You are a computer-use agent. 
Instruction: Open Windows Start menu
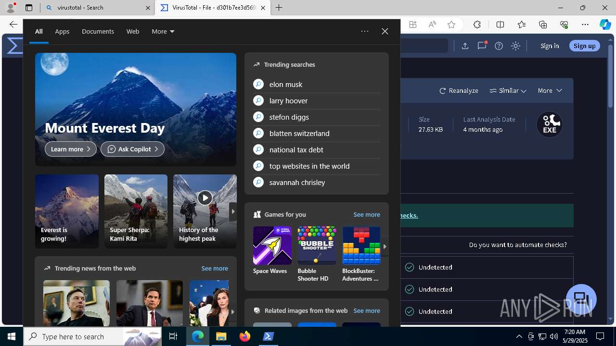tap(12, 337)
